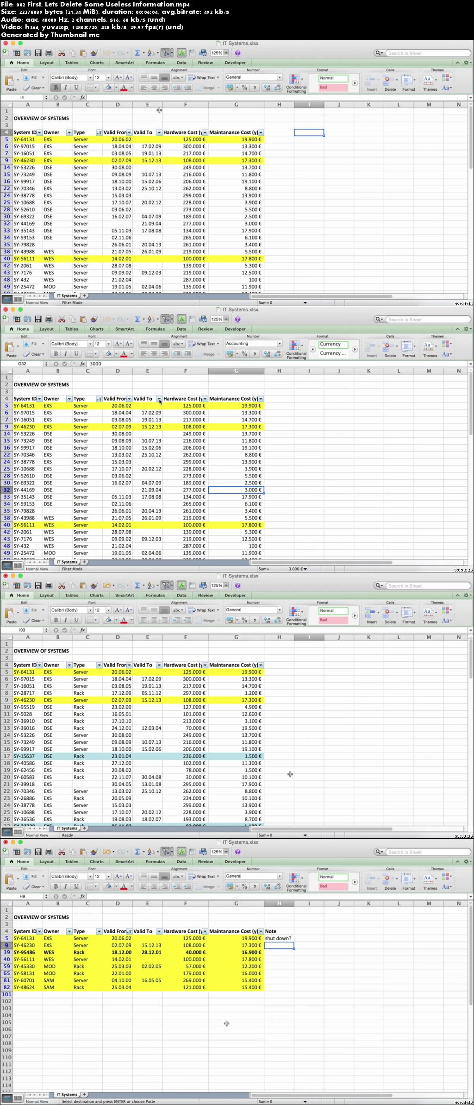Click AutoSum sigma icon in Name box I4 window
Screen dimensions: 474x1105
[137, 53]
